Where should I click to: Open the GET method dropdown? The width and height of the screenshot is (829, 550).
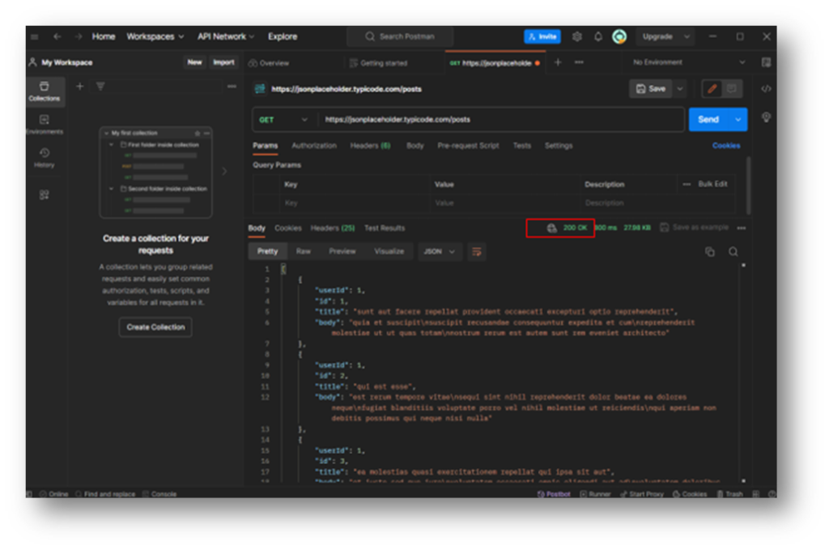[283, 118]
